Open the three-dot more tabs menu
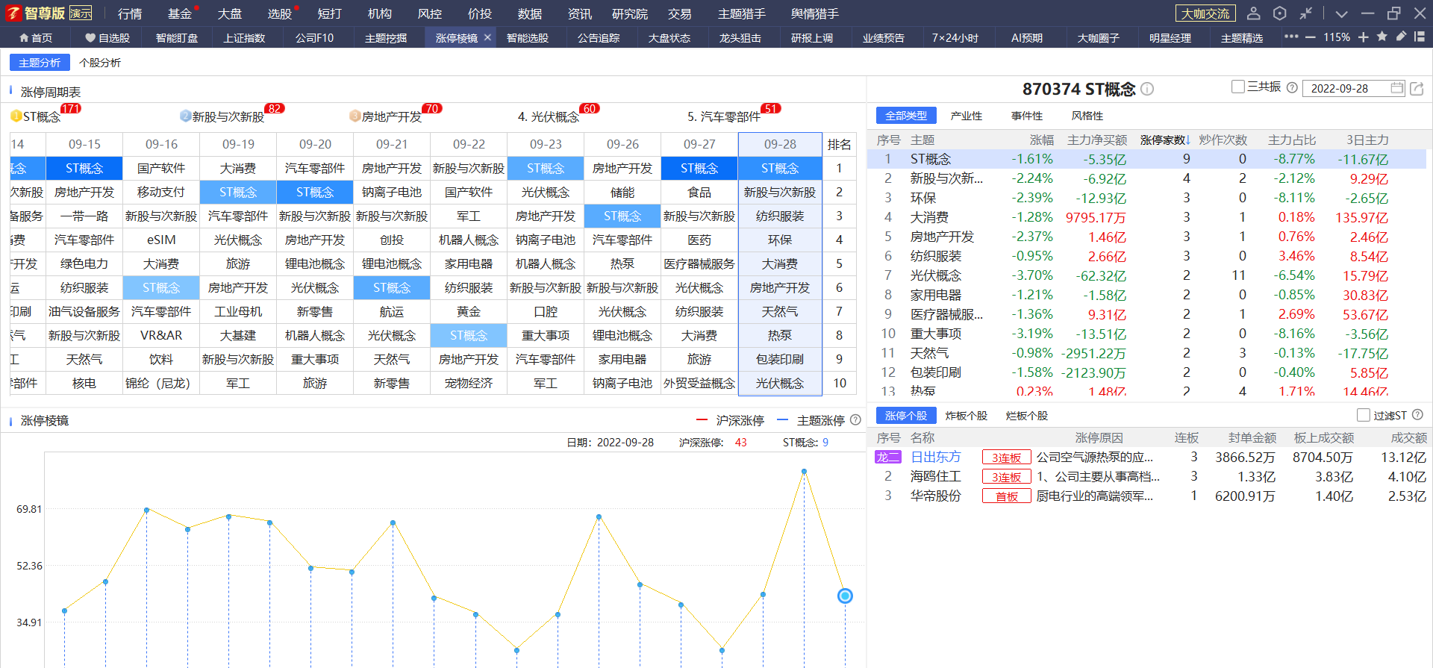 point(1291,37)
